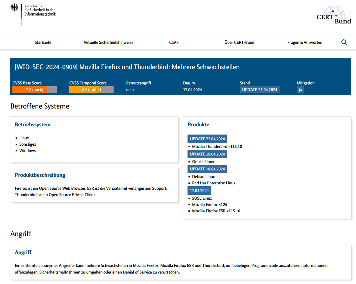
Task: Click the 'Betroffene Systeme' section heading
Action: (40, 106)
